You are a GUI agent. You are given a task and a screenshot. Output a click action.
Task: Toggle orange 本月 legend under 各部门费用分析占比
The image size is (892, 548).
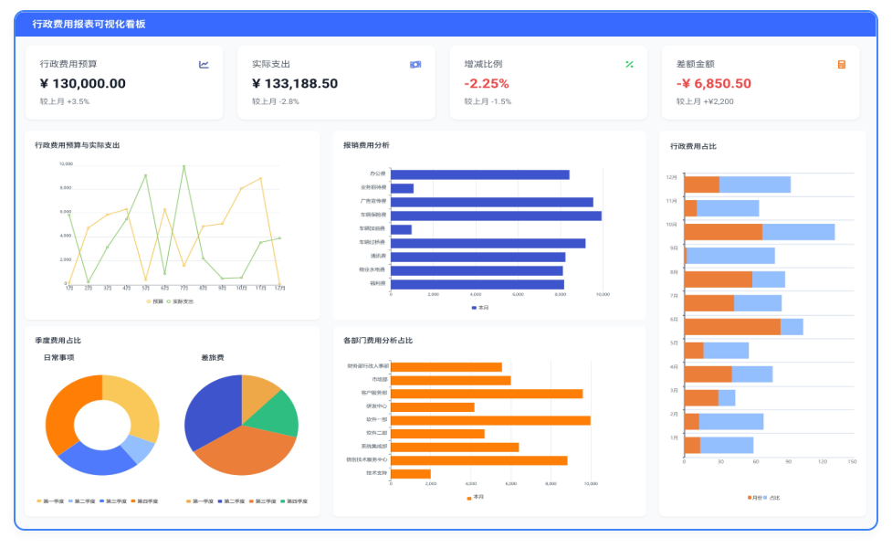(x=476, y=497)
